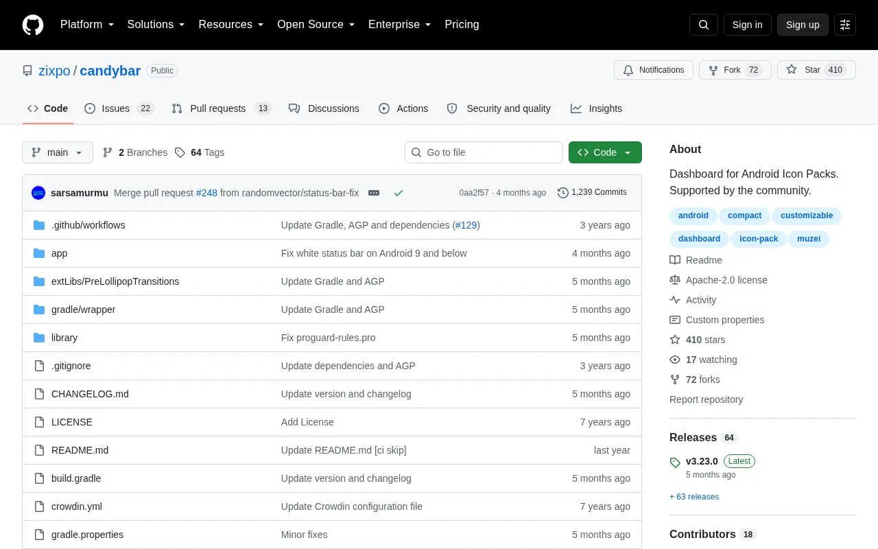Open commit hash 0aa2f57
Image resolution: width=878 pixels, height=549 pixels.
(474, 193)
